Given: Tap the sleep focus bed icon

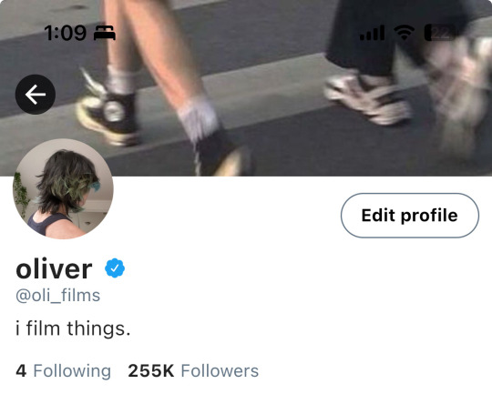Looking at the screenshot, I should pyautogui.click(x=105, y=33).
